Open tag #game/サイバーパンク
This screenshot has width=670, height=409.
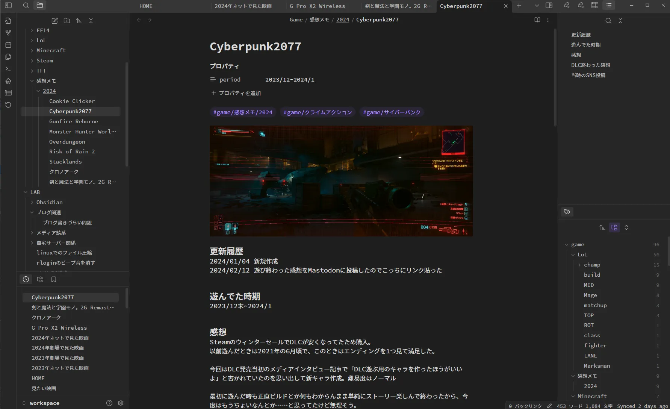click(x=392, y=112)
